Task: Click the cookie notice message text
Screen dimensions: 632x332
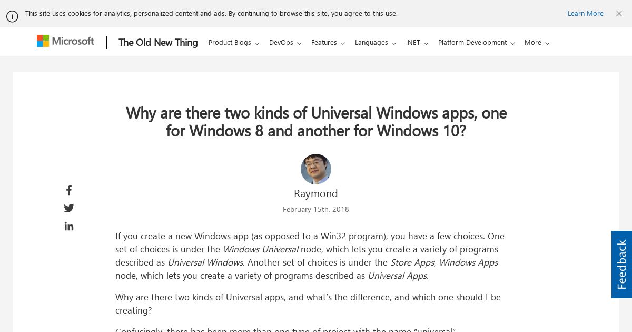Action: [x=211, y=14]
